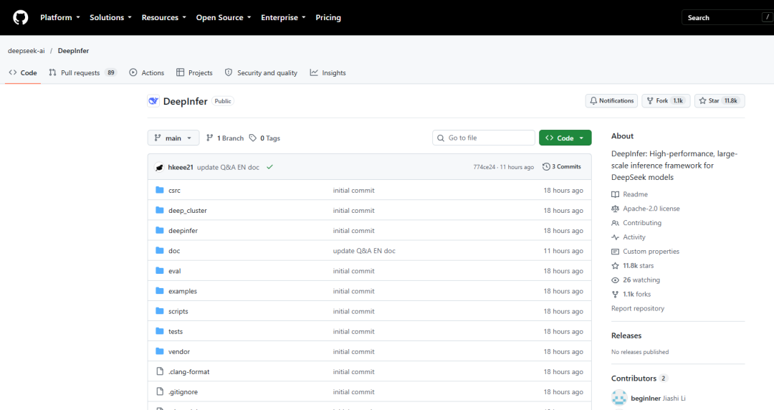
Task: Click the folder icon beside csrc
Action: point(159,190)
